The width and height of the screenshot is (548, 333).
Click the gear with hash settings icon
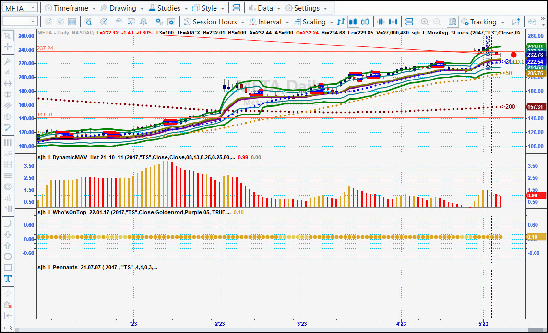click(159, 22)
